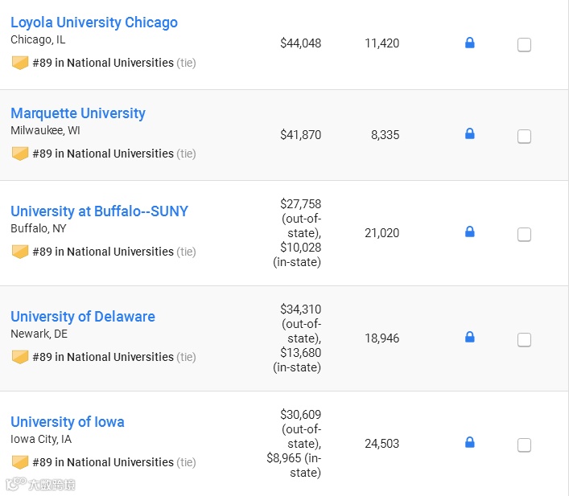Open the Marquette University profile link

click(78, 113)
